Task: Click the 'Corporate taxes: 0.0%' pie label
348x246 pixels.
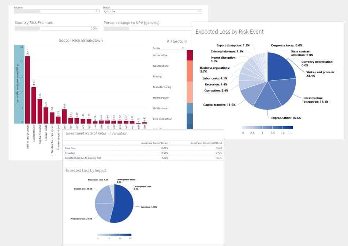Action: coord(286,45)
